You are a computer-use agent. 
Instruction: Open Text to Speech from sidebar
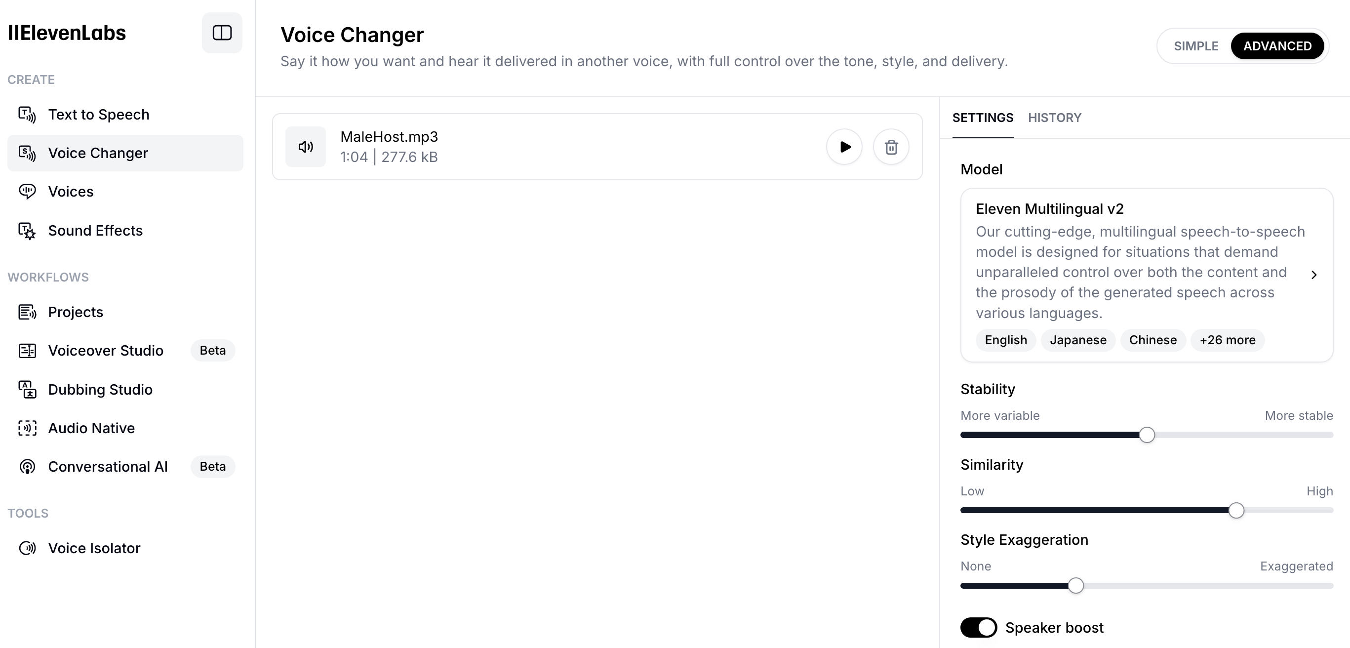point(99,114)
